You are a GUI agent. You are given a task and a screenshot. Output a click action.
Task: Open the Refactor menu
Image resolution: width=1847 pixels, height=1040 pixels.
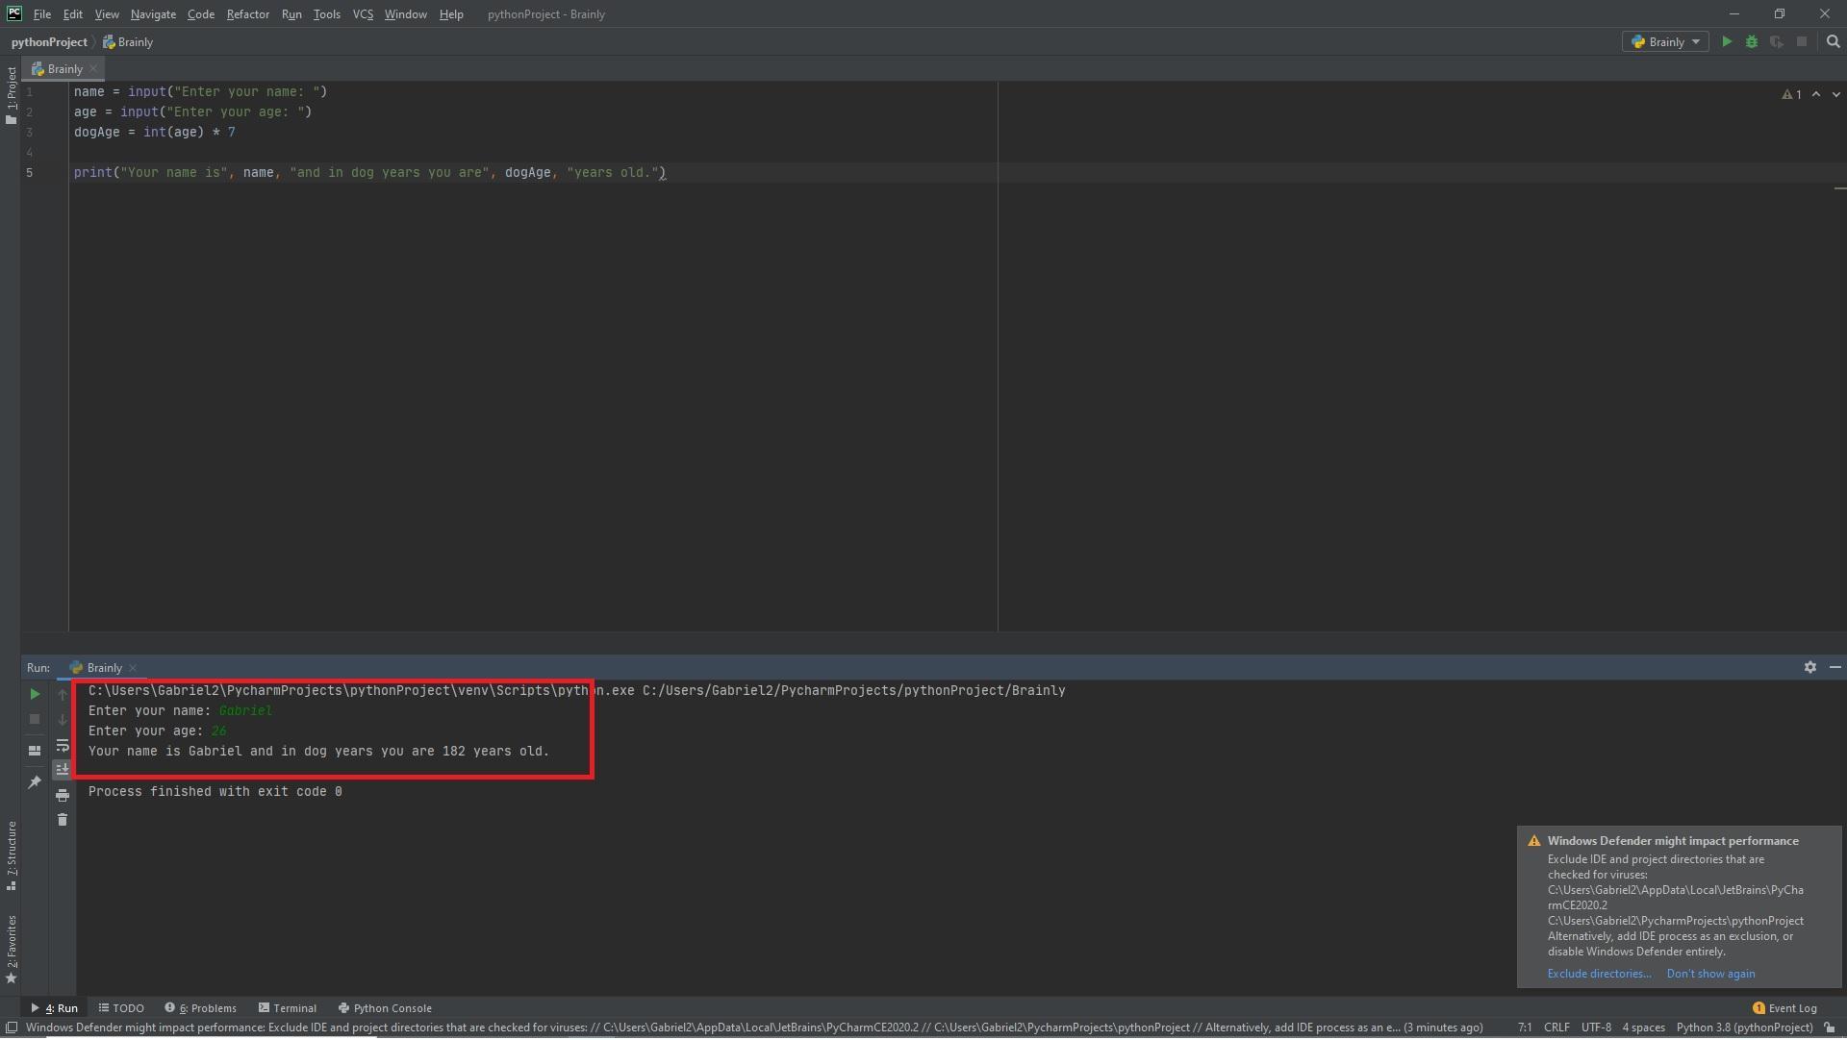(x=247, y=14)
